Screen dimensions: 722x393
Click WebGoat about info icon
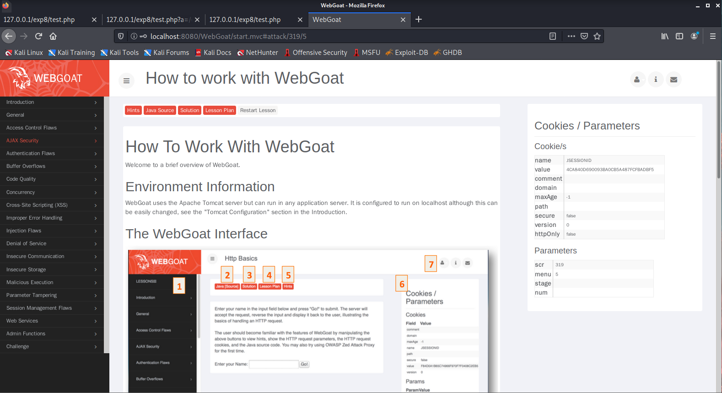click(x=656, y=79)
